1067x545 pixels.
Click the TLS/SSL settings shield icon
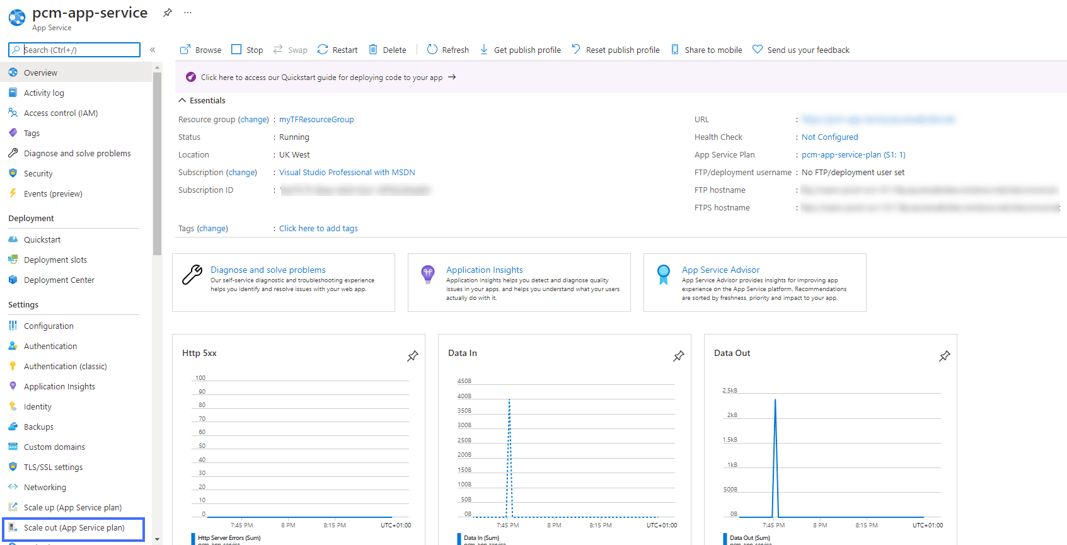tap(13, 467)
